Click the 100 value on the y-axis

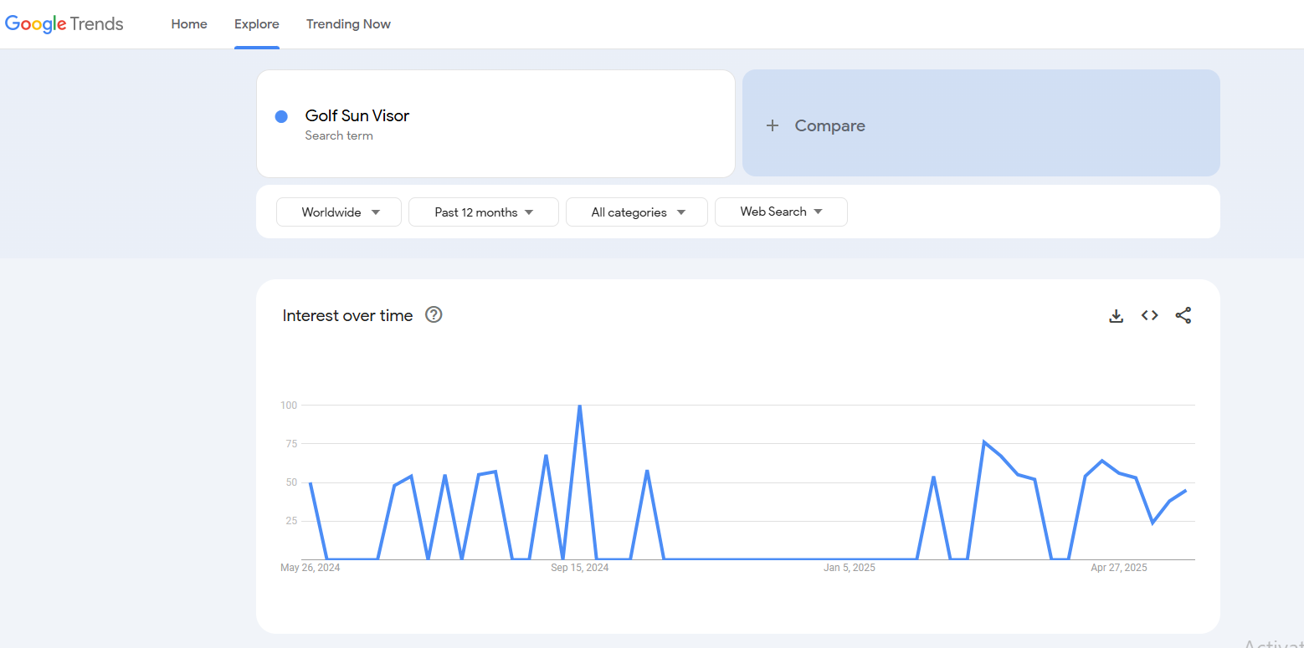[289, 406]
